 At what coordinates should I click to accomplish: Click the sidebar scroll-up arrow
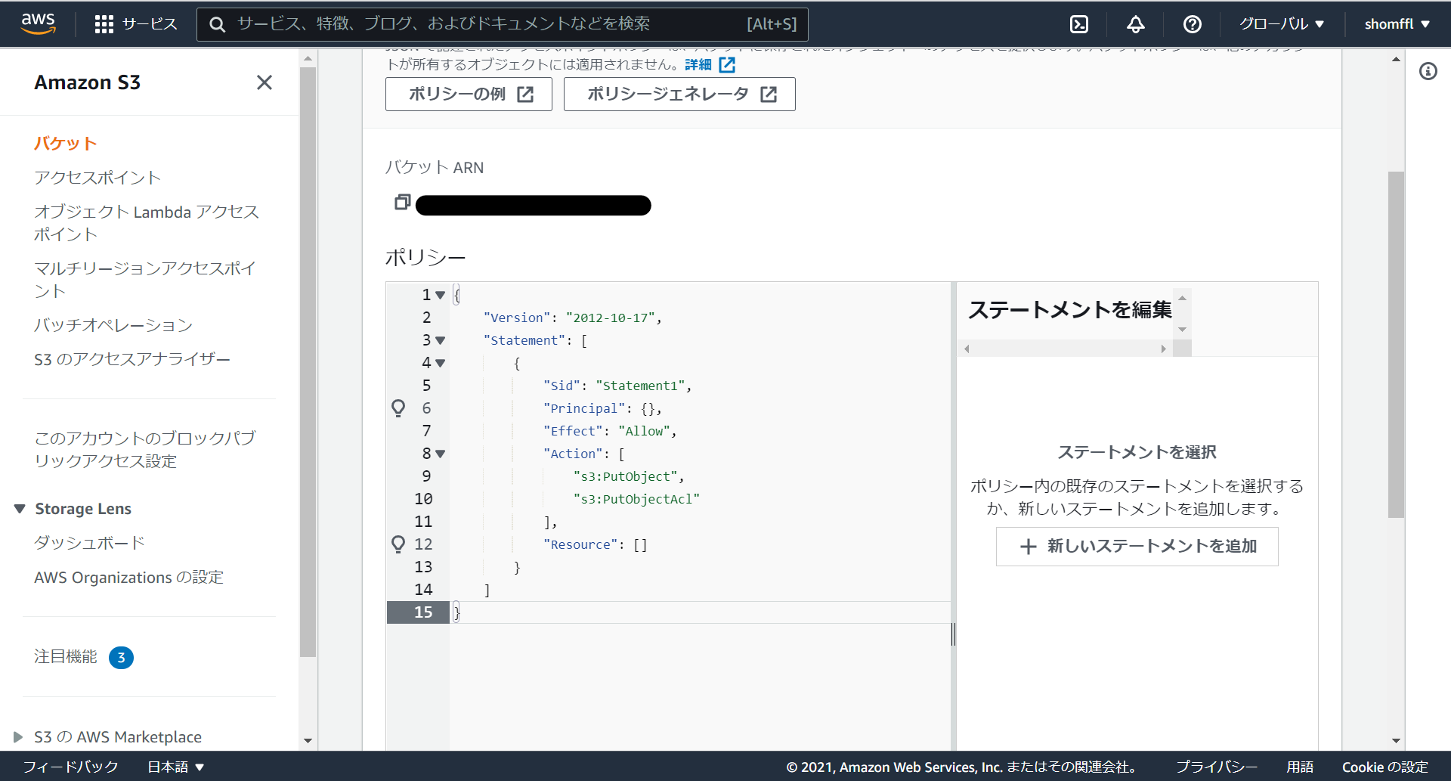click(x=308, y=58)
